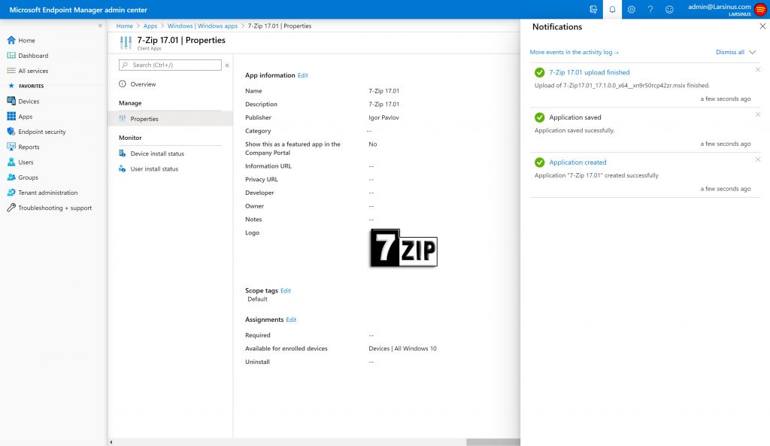The width and height of the screenshot is (770, 446).
Task: Click the Igor Pavlov publisher value
Action: coord(383,117)
